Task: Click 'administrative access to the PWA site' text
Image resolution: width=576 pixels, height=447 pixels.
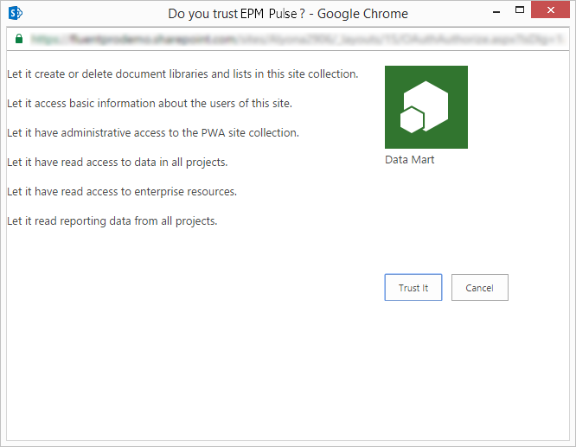Action: pyautogui.click(x=153, y=133)
